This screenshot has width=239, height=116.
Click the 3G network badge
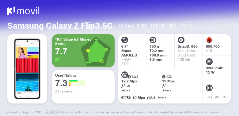tap(224, 97)
